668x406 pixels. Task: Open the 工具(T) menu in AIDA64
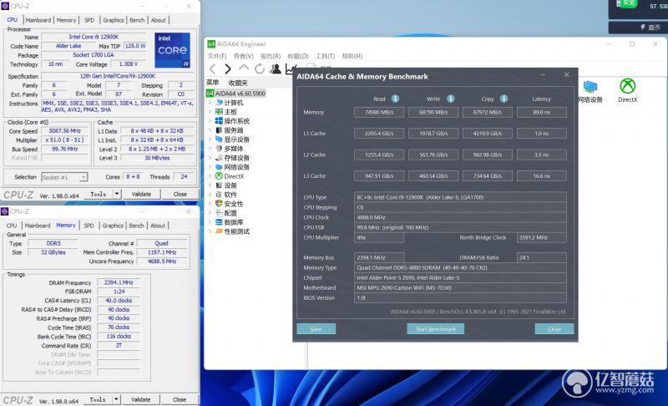pyautogui.click(x=325, y=56)
